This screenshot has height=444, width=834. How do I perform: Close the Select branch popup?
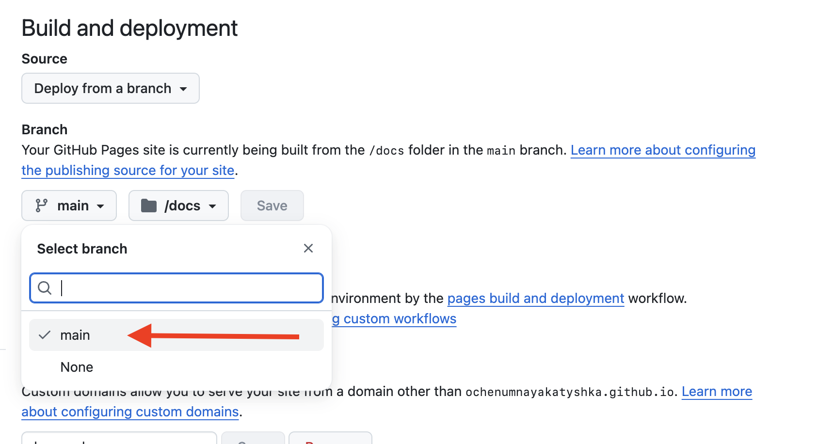click(308, 248)
